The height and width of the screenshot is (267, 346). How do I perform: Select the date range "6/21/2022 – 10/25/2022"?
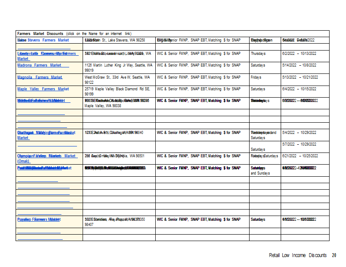300,156
